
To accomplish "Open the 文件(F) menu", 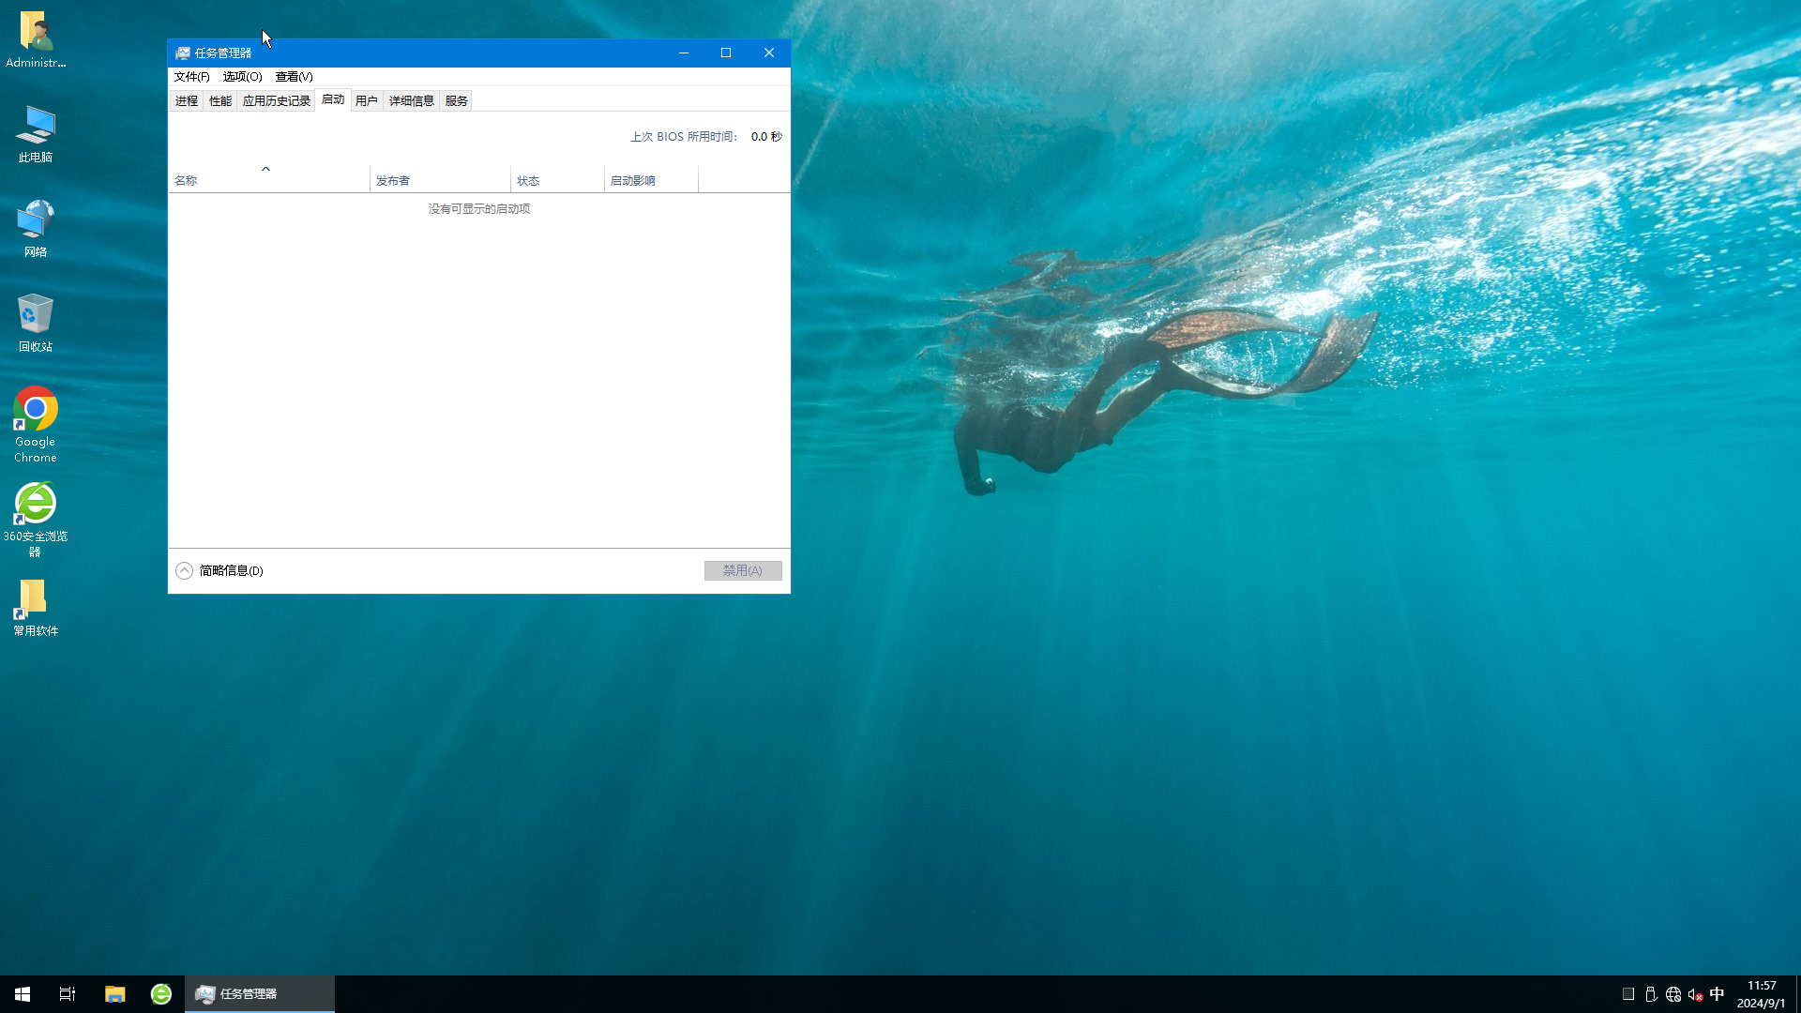I will (191, 77).
